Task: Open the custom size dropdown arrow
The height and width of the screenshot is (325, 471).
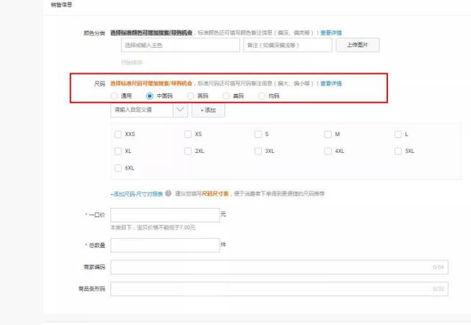Action: 180,110
